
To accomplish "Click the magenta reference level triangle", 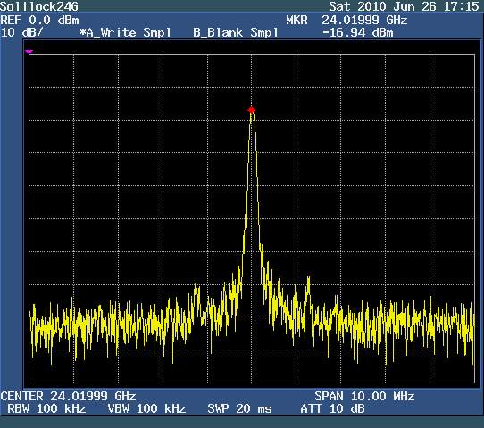I will 29,52.
